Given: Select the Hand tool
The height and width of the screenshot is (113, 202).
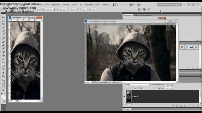Looking at the screenshot, I should click(3, 87).
